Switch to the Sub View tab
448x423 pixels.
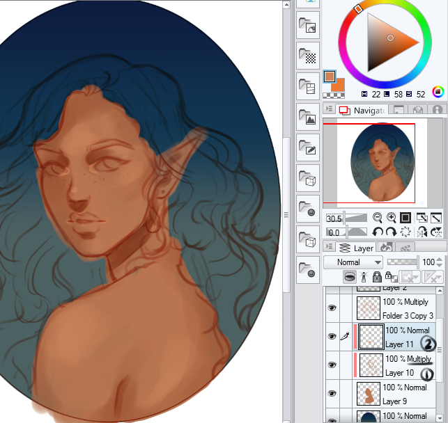[x=399, y=109]
